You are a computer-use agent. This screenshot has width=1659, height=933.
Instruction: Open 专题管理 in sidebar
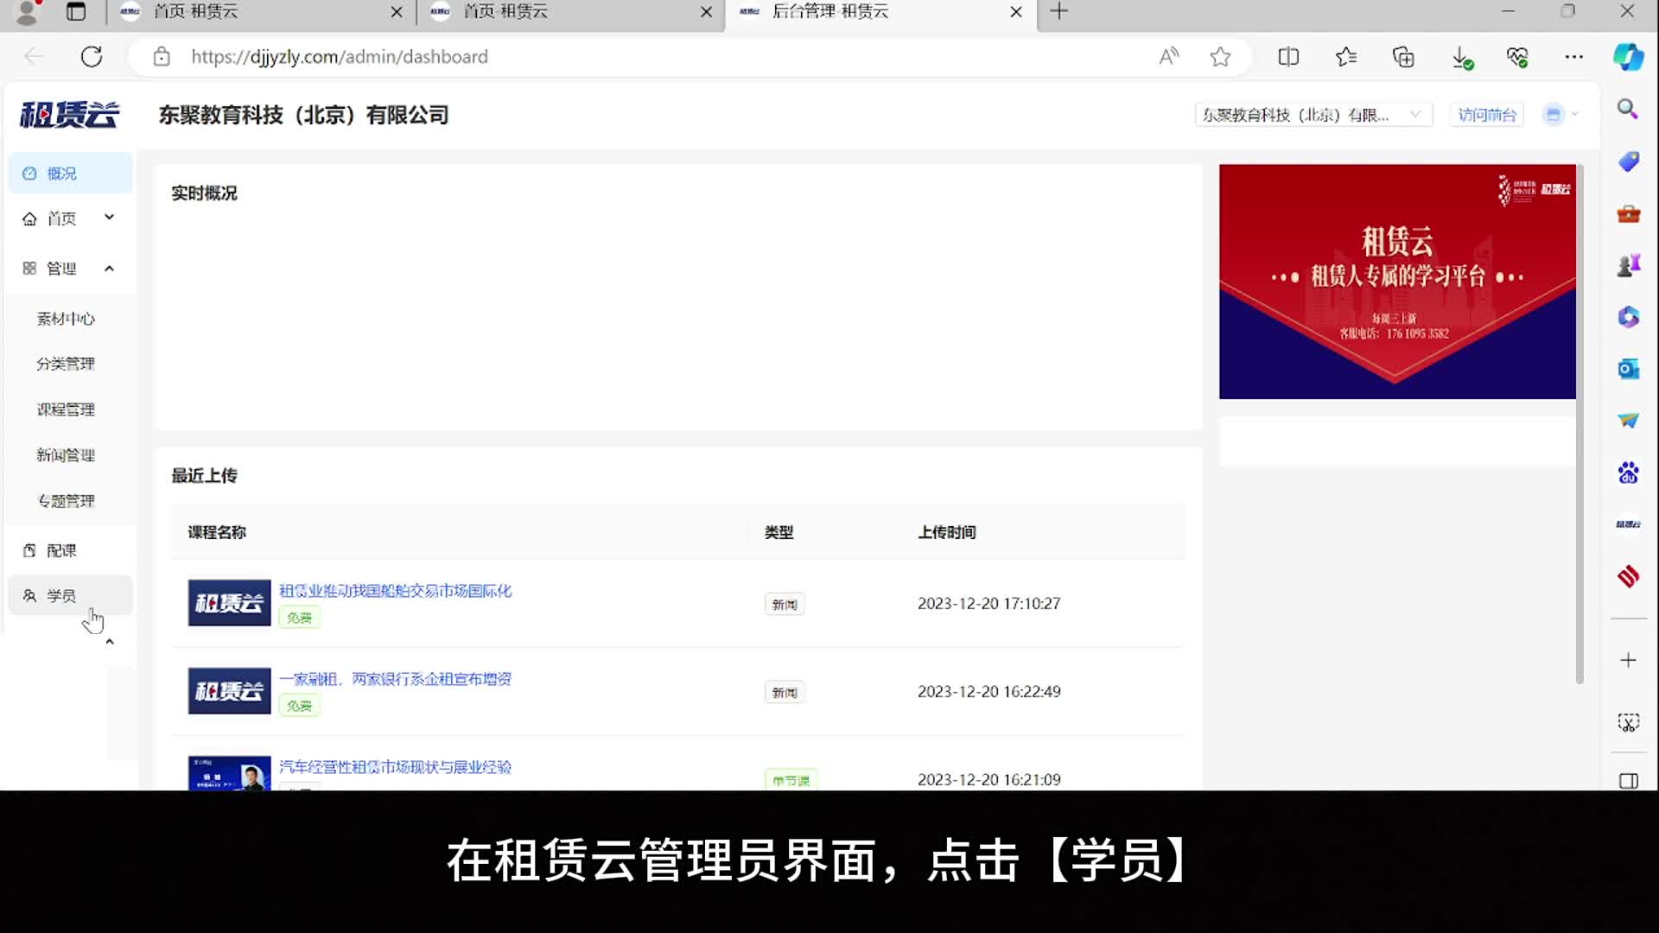pyautogui.click(x=66, y=501)
